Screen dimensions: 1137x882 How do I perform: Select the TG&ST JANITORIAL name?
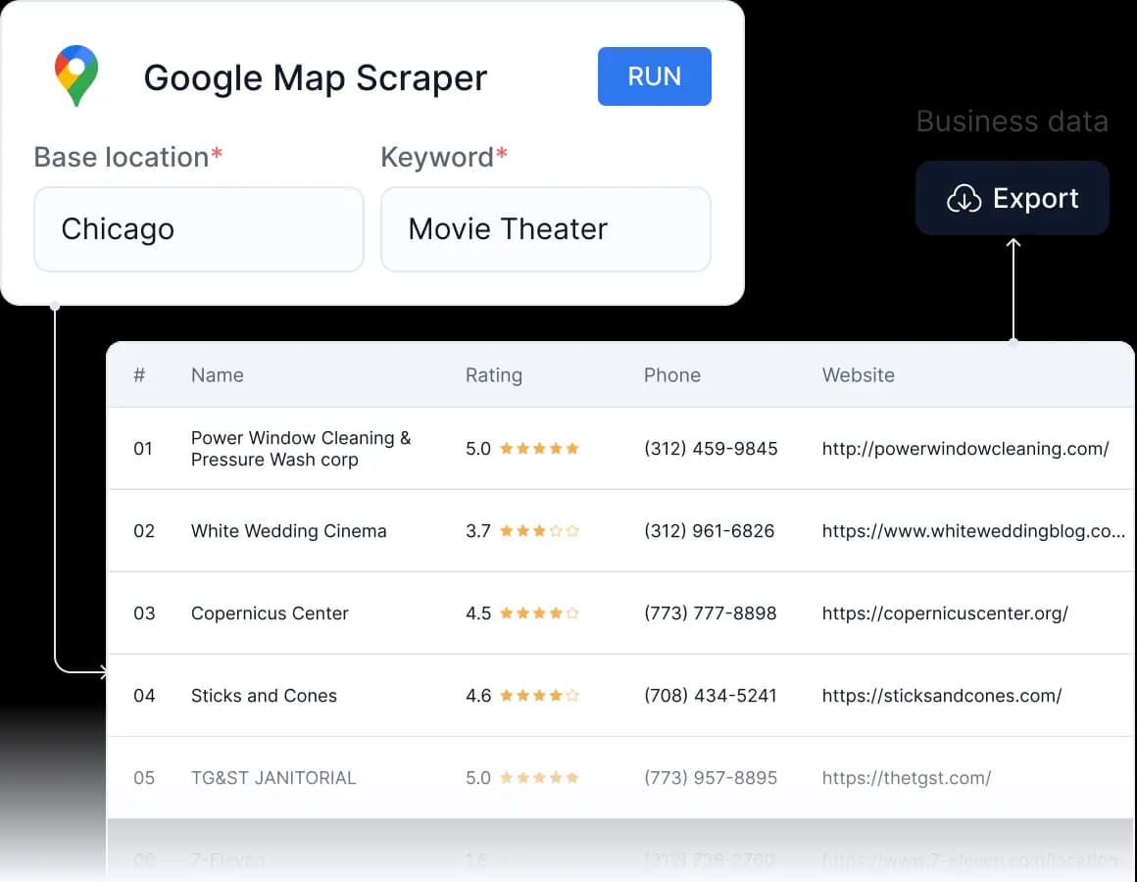(273, 778)
